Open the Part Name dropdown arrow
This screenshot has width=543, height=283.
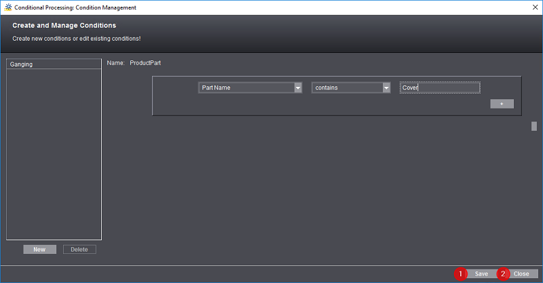coord(298,88)
